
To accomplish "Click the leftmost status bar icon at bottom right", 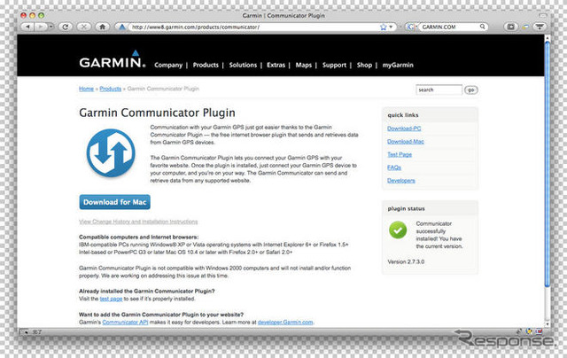I will pyautogui.click(x=519, y=331).
